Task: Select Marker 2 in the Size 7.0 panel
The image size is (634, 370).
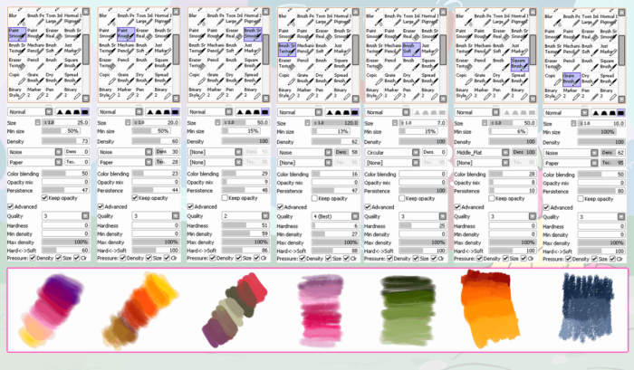Action: click(x=393, y=94)
